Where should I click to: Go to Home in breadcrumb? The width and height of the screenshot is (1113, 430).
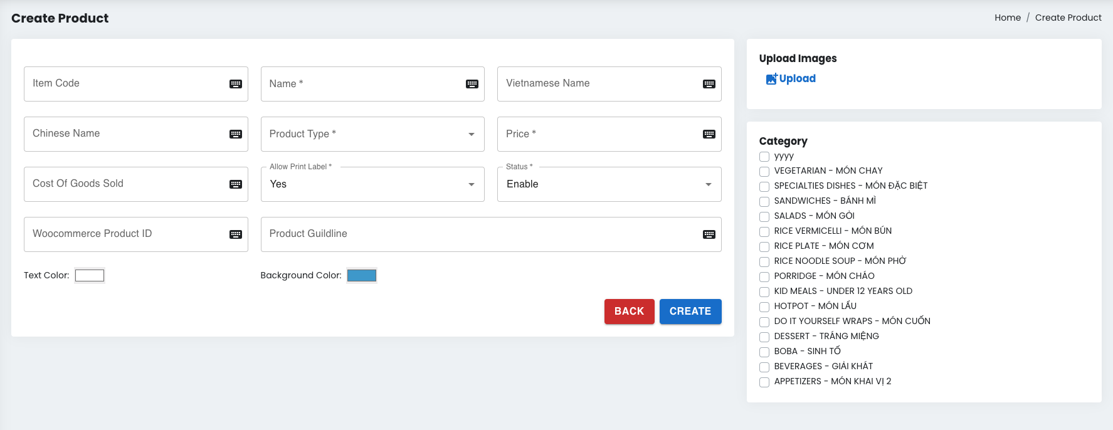tap(1007, 18)
